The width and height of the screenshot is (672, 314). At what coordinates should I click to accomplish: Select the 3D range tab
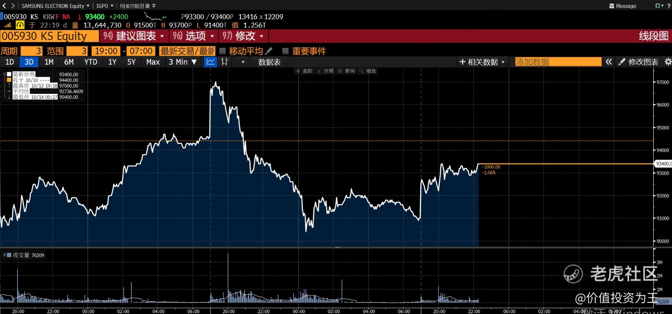pos(29,62)
